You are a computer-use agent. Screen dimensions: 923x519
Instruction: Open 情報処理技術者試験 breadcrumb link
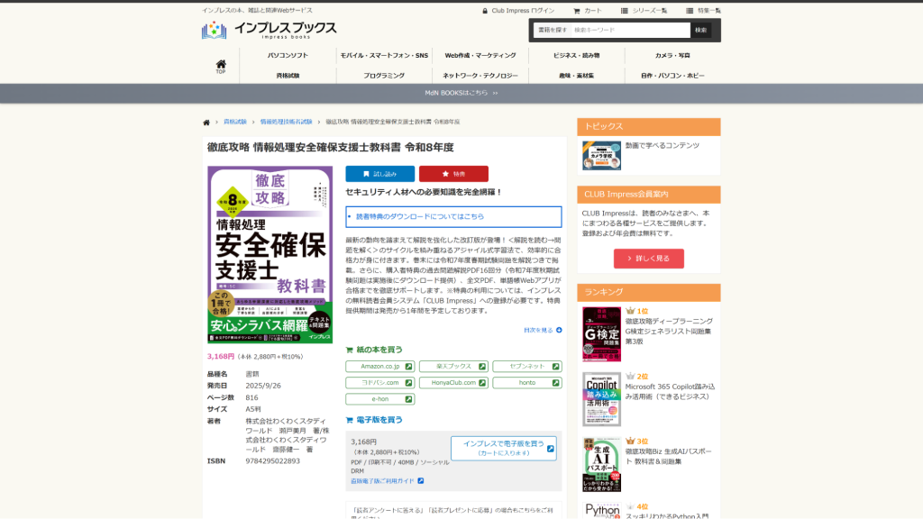(x=286, y=122)
